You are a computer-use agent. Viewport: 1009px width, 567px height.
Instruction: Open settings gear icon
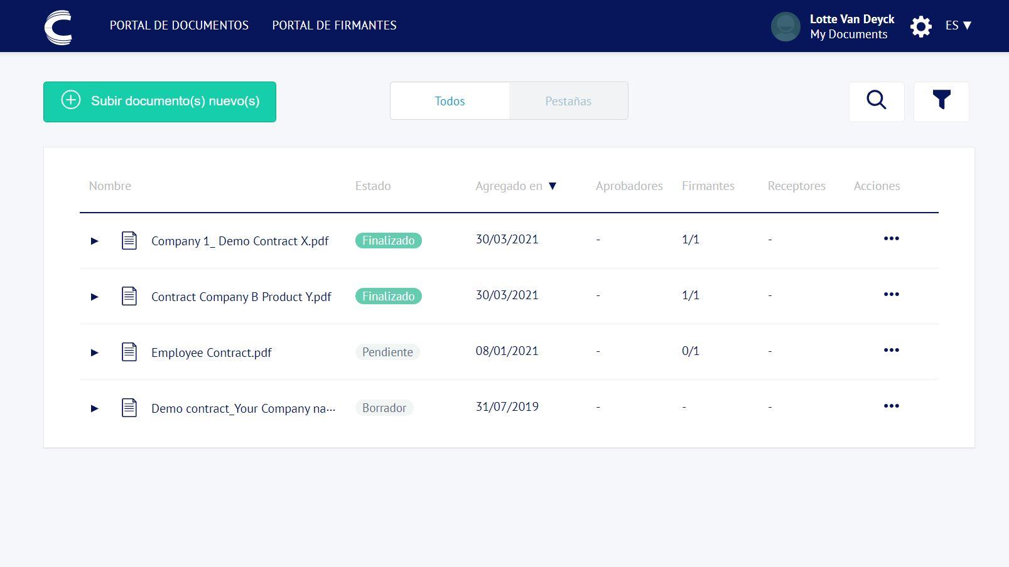920,26
